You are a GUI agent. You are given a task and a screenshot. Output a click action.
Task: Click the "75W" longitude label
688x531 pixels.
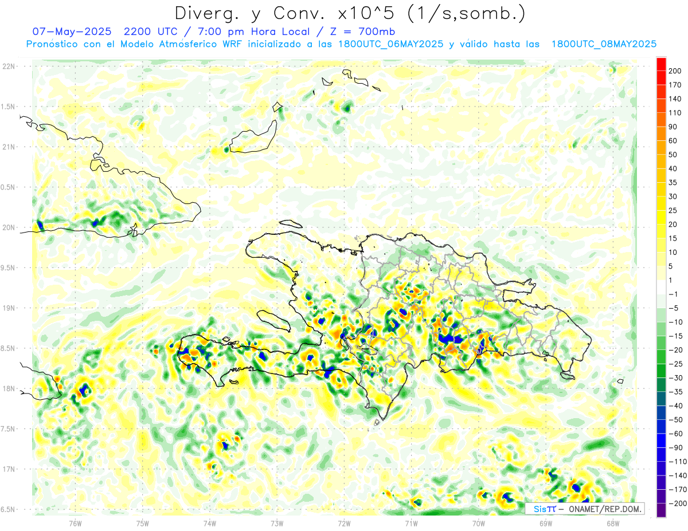coord(142,523)
